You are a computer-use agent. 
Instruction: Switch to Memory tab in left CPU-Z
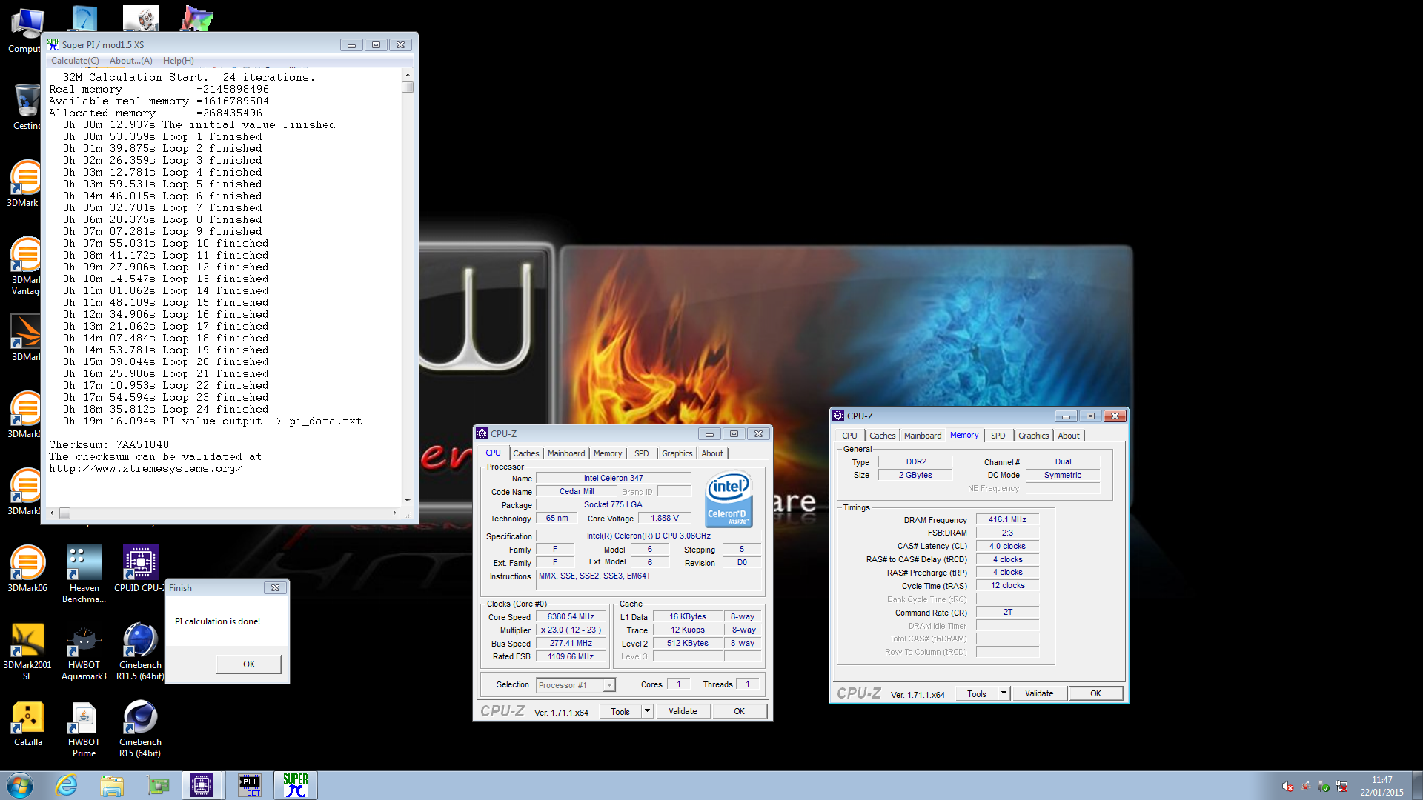click(608, 453)
